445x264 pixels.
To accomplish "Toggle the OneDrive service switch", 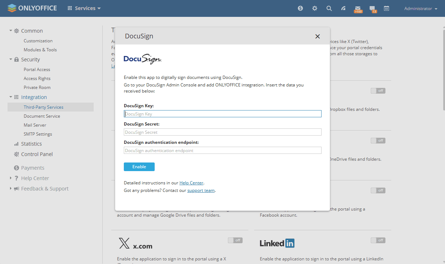I will 378,141.
